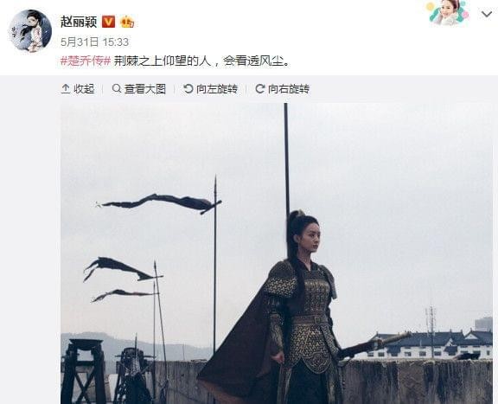The image size is (498, 404).
Task: Open the post timestamp 5月31日 15:33
Action: 94,42
